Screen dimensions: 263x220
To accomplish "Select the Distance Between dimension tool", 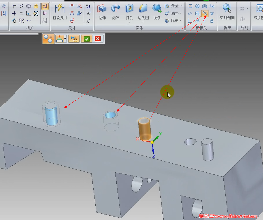I will pyautogui.click(x=72, y=6).
